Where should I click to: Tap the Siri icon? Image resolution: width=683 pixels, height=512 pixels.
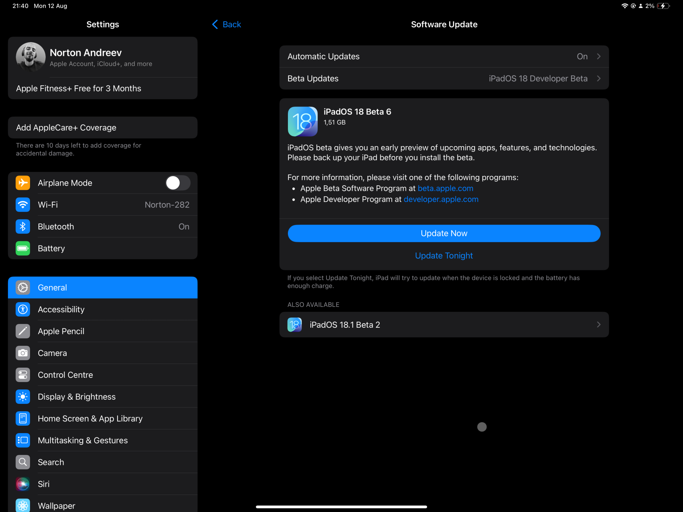click(23, 484)
